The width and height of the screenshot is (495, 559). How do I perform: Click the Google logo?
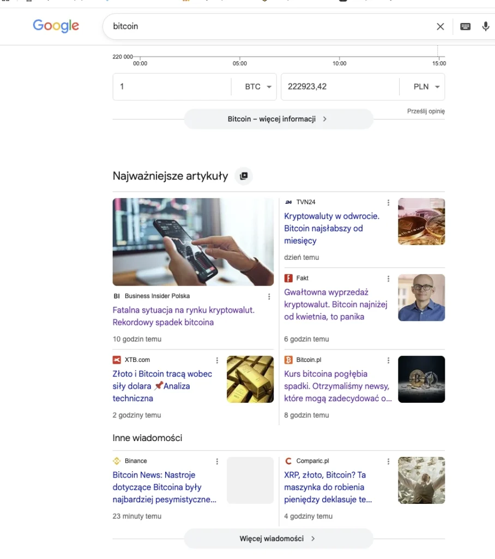(x=56, y=26)
